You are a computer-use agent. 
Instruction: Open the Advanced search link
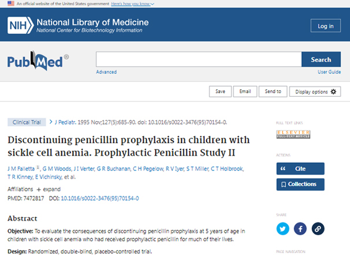click(106, 72)
